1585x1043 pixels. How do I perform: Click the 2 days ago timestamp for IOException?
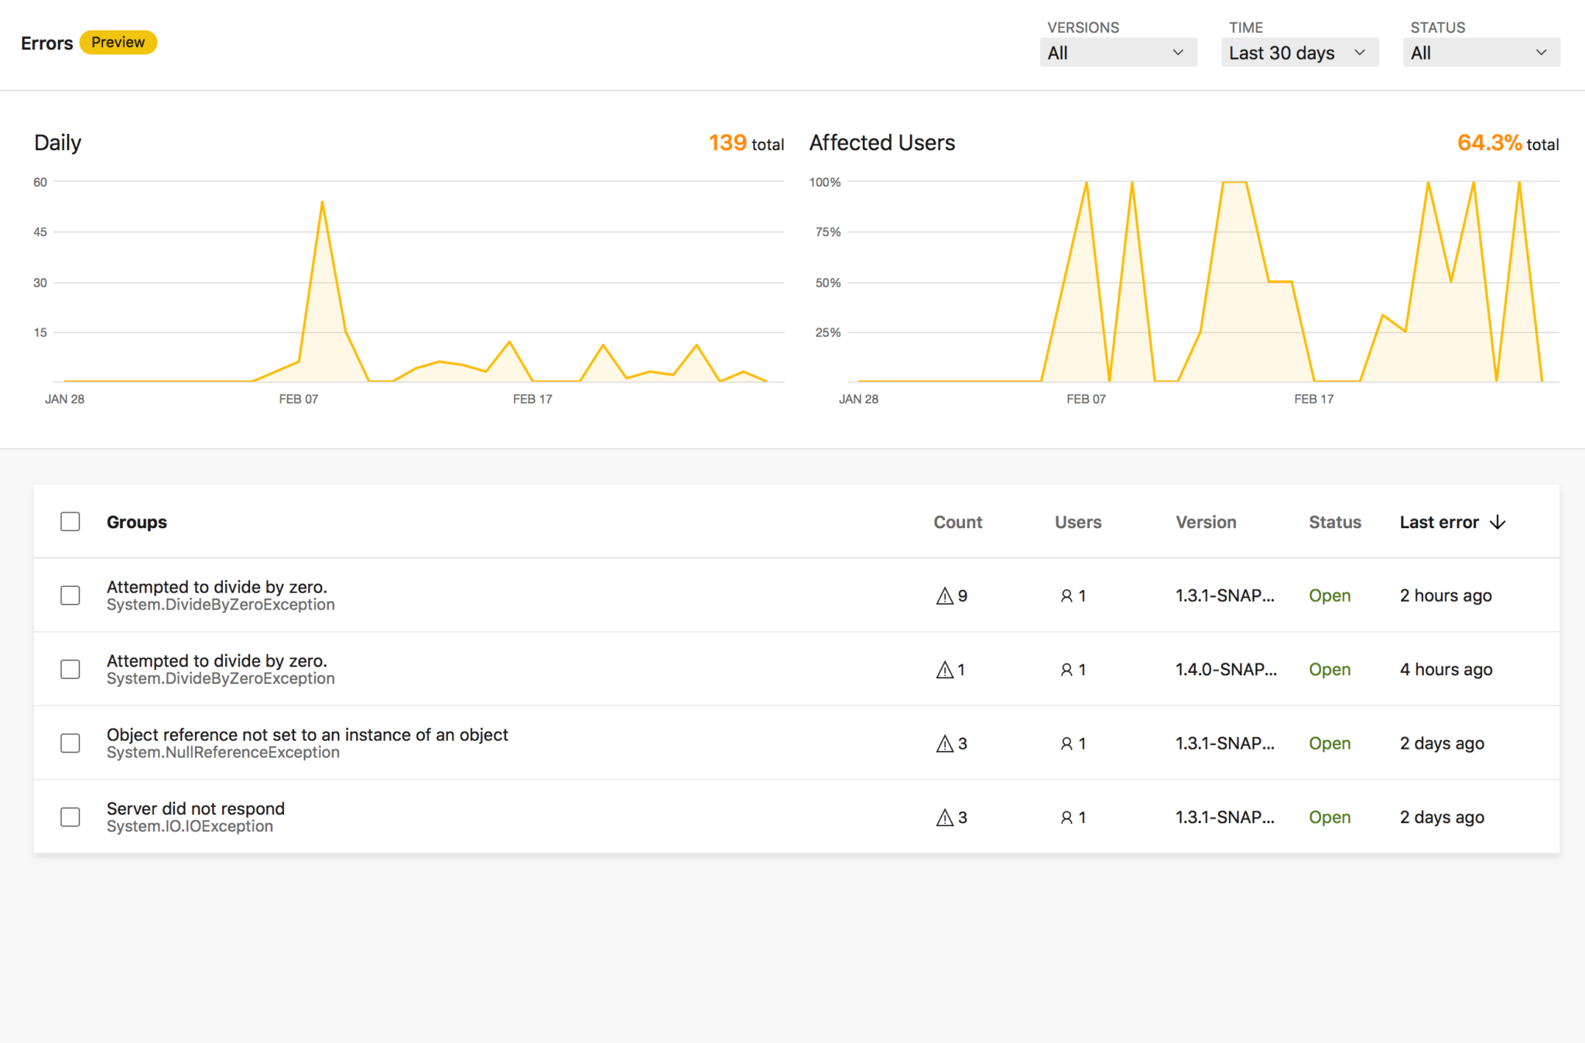(x=1442, y=818)
